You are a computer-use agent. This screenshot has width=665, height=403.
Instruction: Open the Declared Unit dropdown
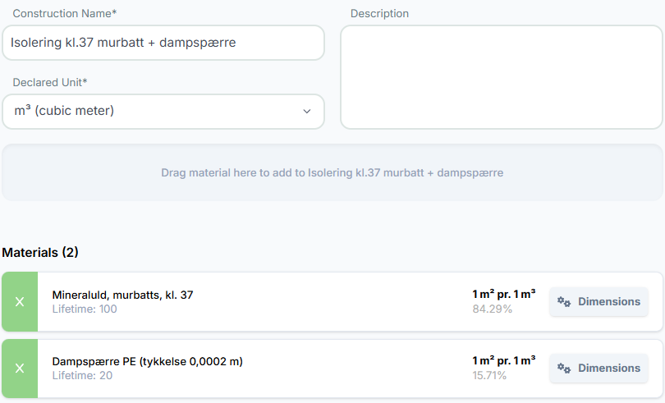(x=163, y=111)
